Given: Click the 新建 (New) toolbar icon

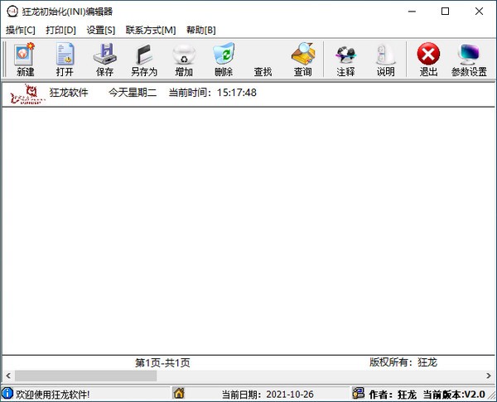Looking at the screenshot, I should 25,54.
